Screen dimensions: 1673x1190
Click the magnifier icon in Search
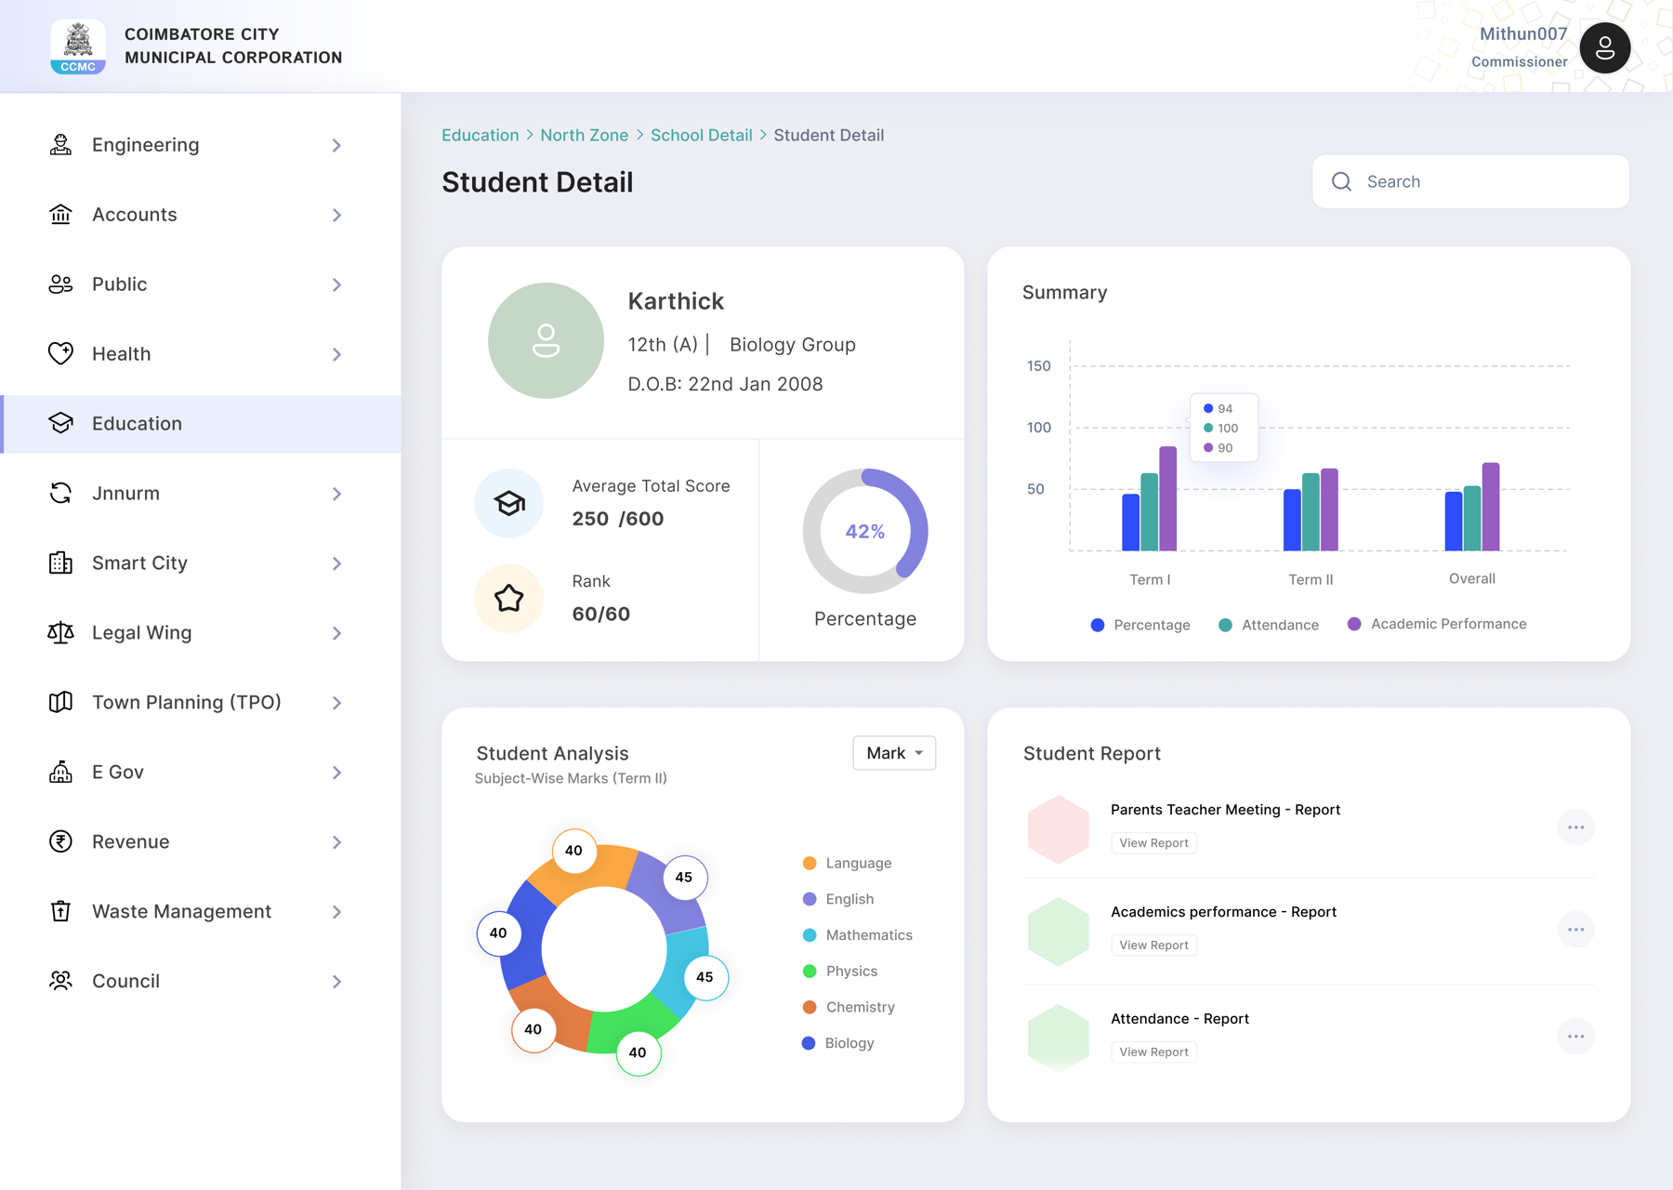coord(1341,181)
